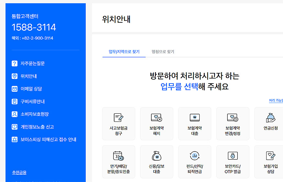
Task: Open the 위치안내 sidebar menu item
Action: [x=28, y=76]
